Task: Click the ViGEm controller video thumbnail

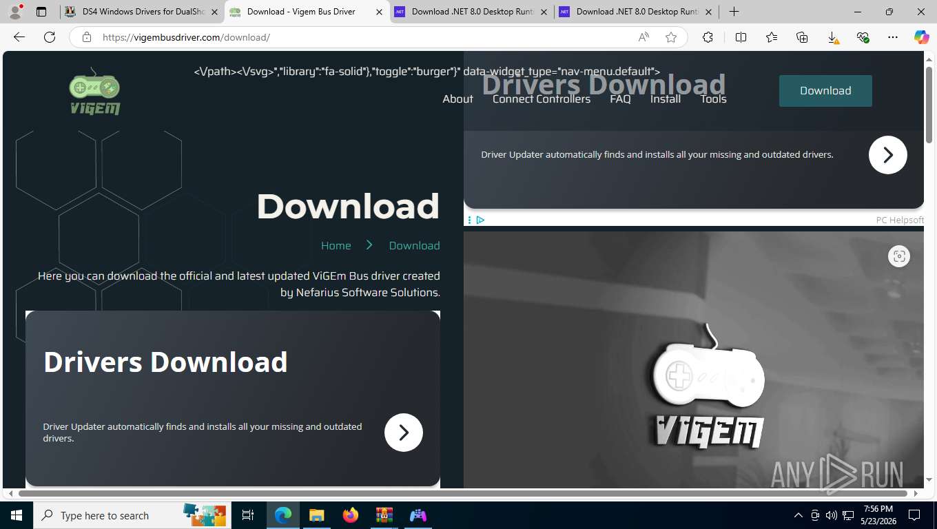Action: (694, 360)
